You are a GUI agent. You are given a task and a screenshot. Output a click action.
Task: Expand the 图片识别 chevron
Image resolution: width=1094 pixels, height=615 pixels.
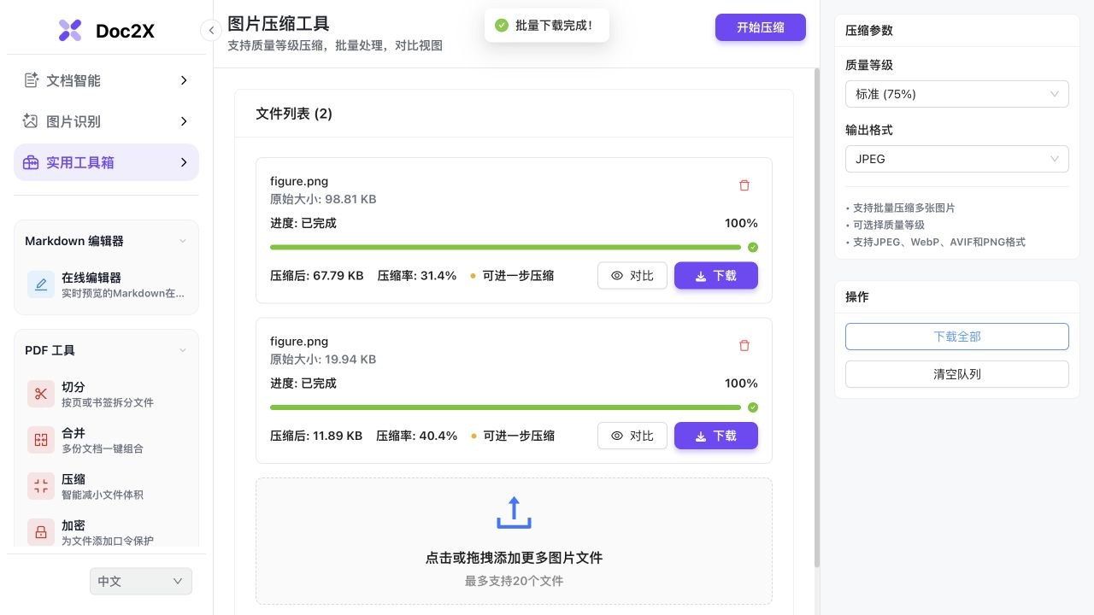click(x=184, y=121)
